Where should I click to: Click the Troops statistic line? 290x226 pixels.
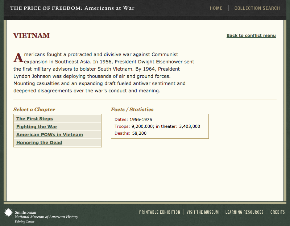(156, 126)
